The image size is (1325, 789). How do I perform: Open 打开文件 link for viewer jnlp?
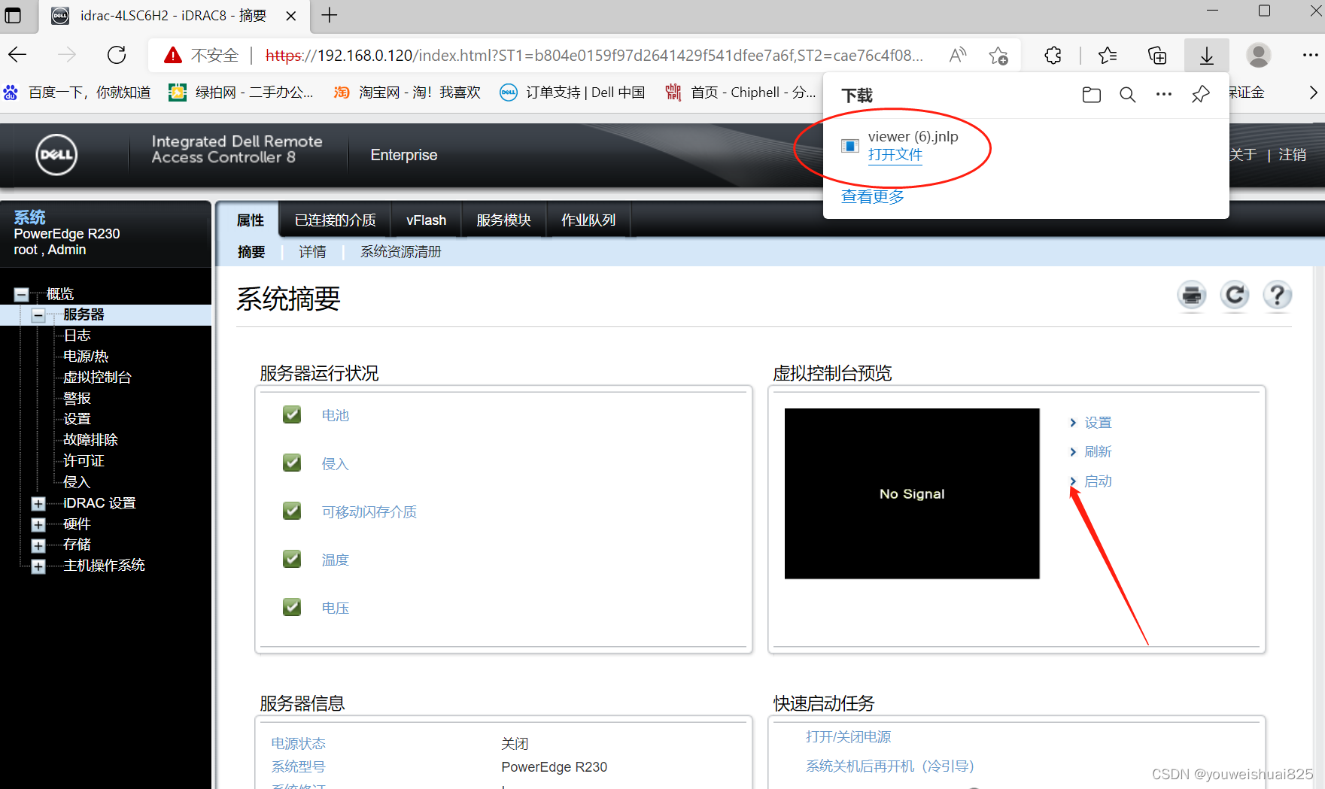pos(895,155)
